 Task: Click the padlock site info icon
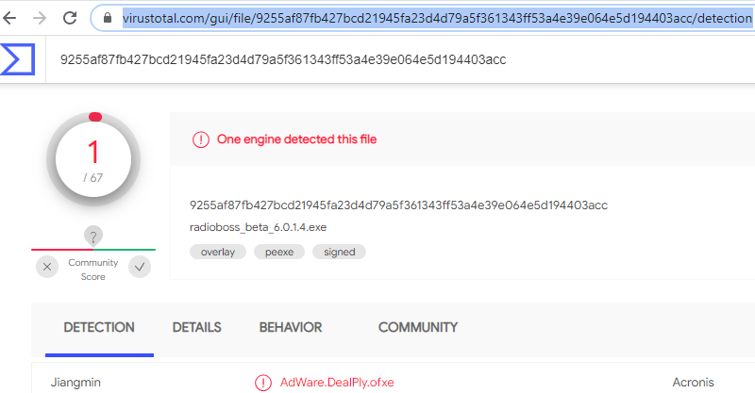pos(105,17)
